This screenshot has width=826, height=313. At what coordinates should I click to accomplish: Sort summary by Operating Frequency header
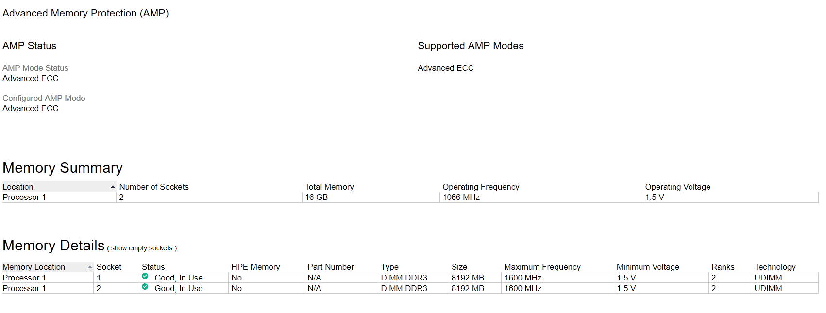pyautogui.click(x=481, y=187)
